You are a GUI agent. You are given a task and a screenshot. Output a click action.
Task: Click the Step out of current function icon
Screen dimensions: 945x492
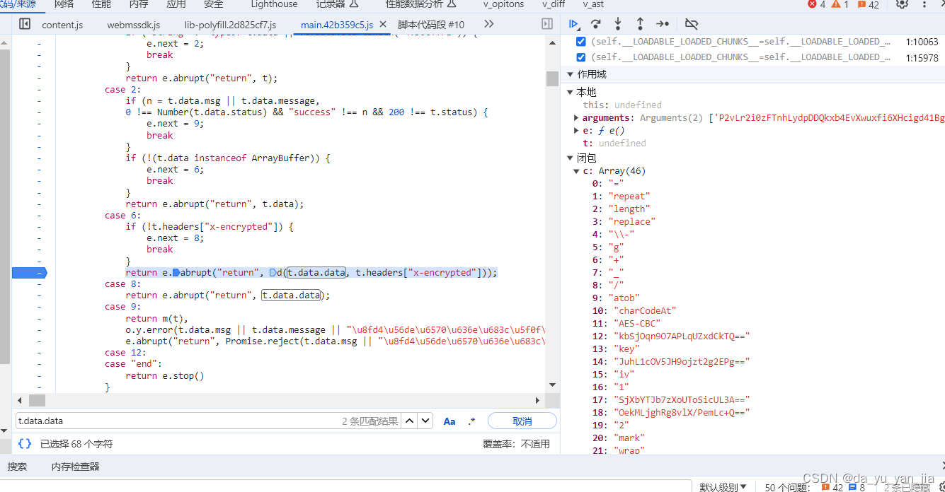click(639, 23)
